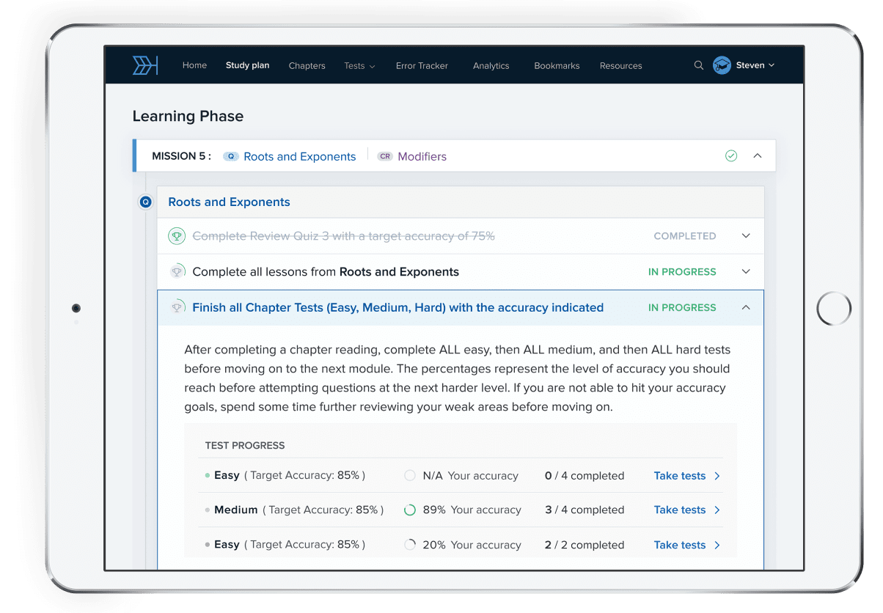Collapse the Mission 5 section

coord(758,156)
